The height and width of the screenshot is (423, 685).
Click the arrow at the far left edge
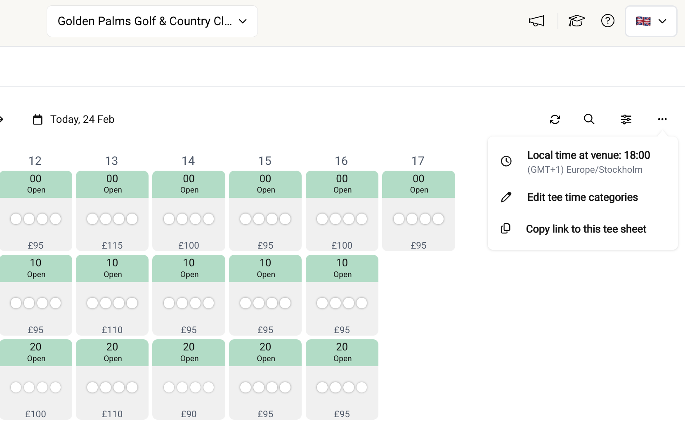click(2, 119)
